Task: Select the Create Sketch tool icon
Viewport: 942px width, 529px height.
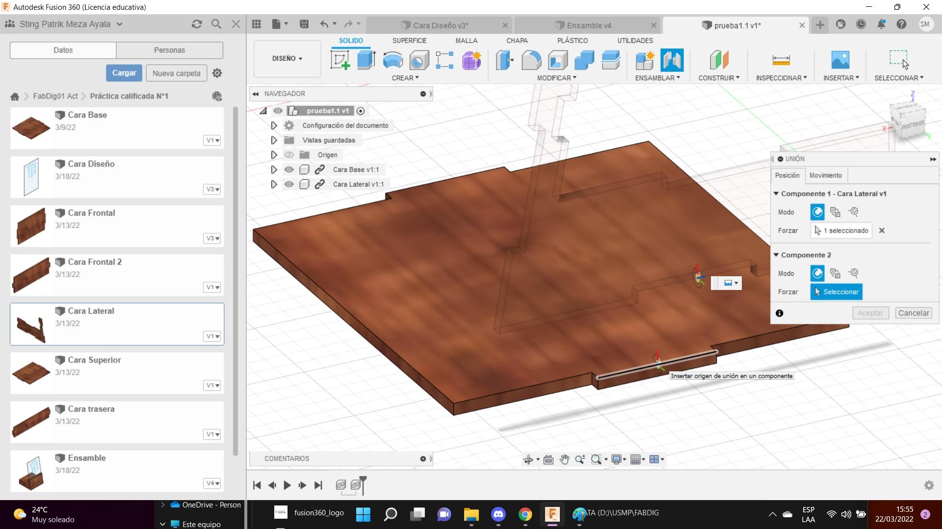Action: 340,60
